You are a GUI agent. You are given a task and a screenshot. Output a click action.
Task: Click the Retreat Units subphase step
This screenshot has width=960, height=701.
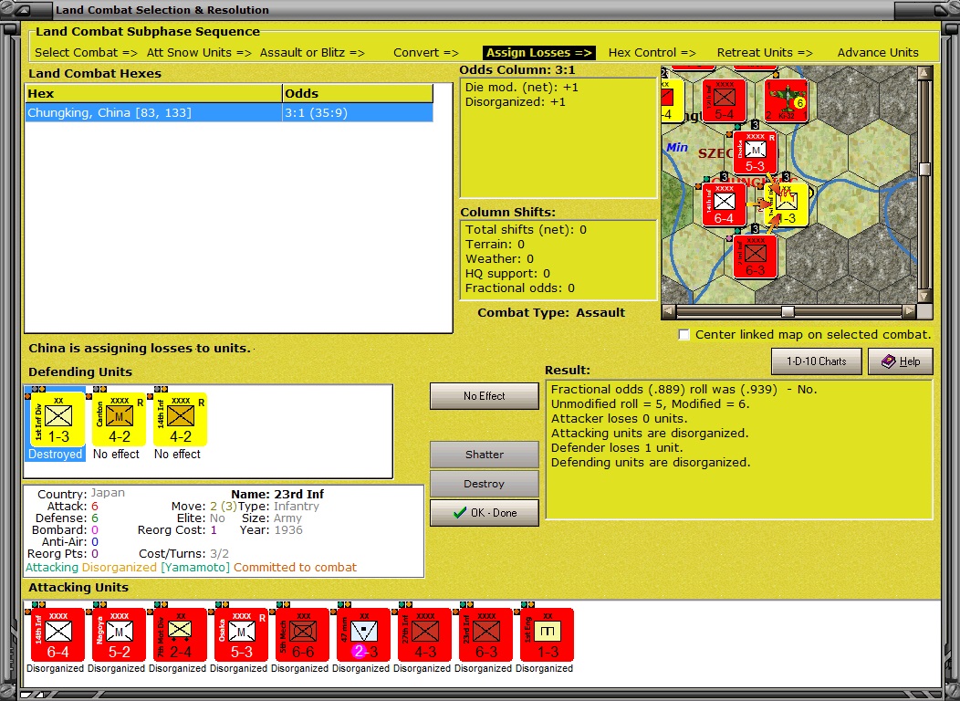765,53
